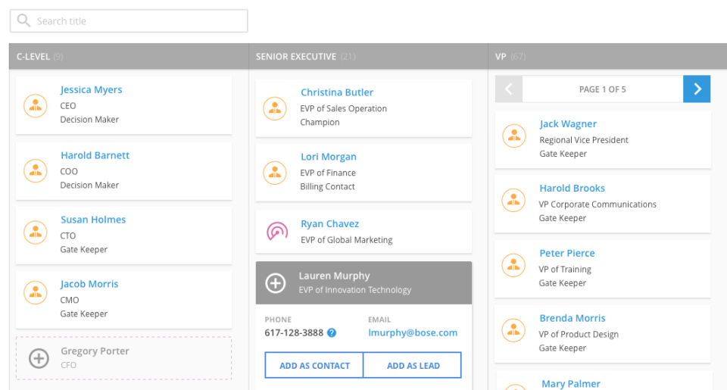Click VP of Product Design title text

point(579,335)
